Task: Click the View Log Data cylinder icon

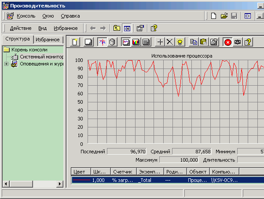Action: (x=112, y=42)
